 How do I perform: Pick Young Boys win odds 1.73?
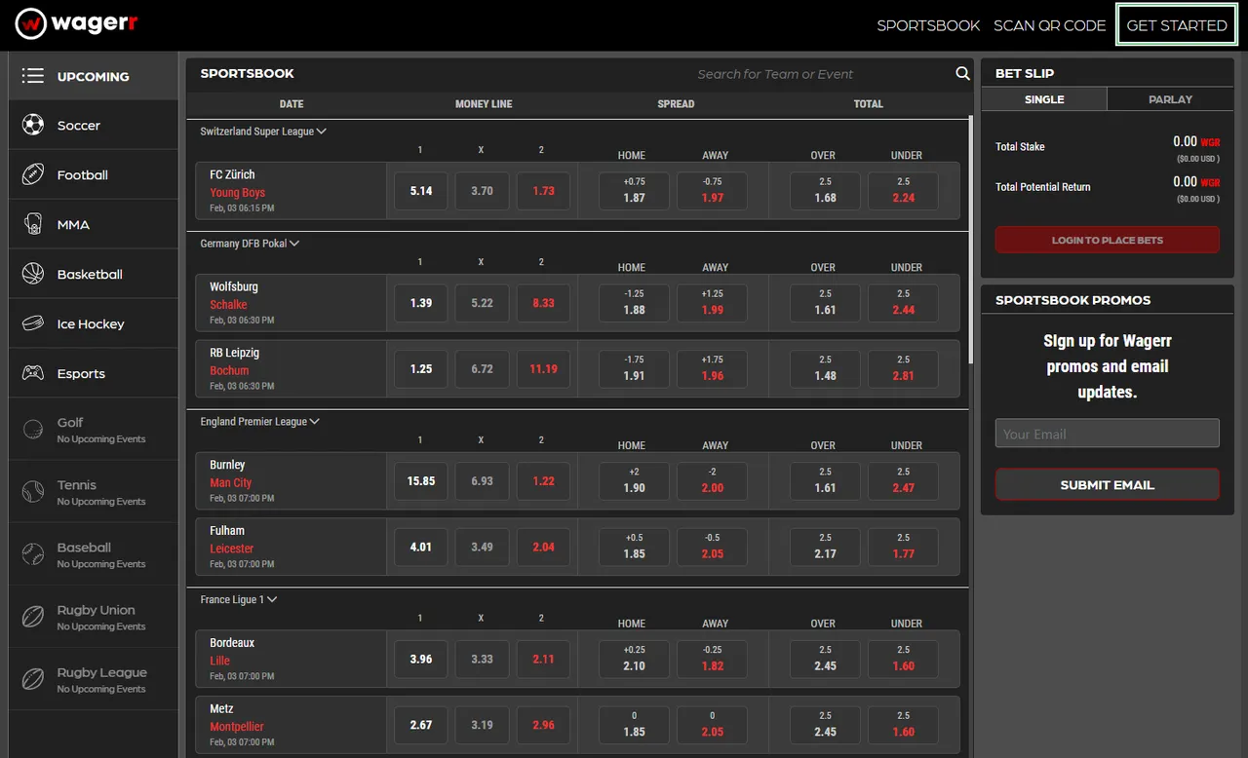coord(543,191)
